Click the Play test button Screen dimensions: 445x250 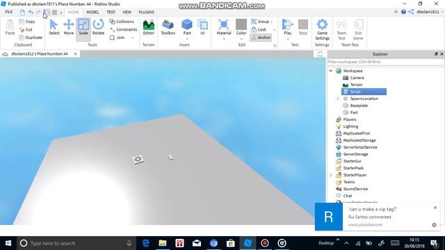coord(287,28)
